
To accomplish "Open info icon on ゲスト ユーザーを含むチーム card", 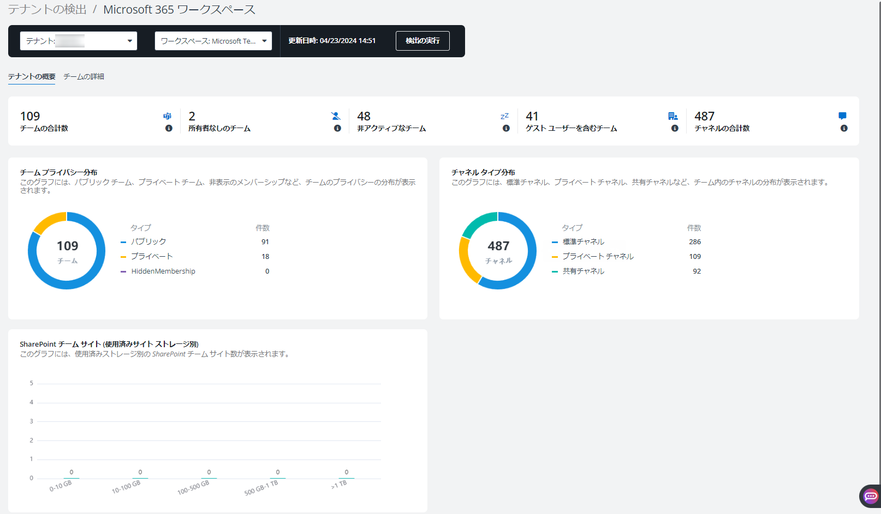I will [x=675, y=128].
